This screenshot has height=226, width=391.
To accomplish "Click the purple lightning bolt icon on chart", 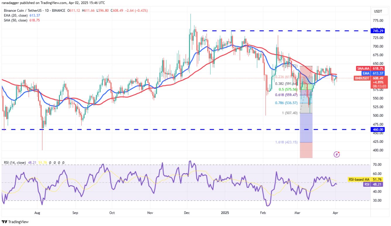I will coord(337,154).
